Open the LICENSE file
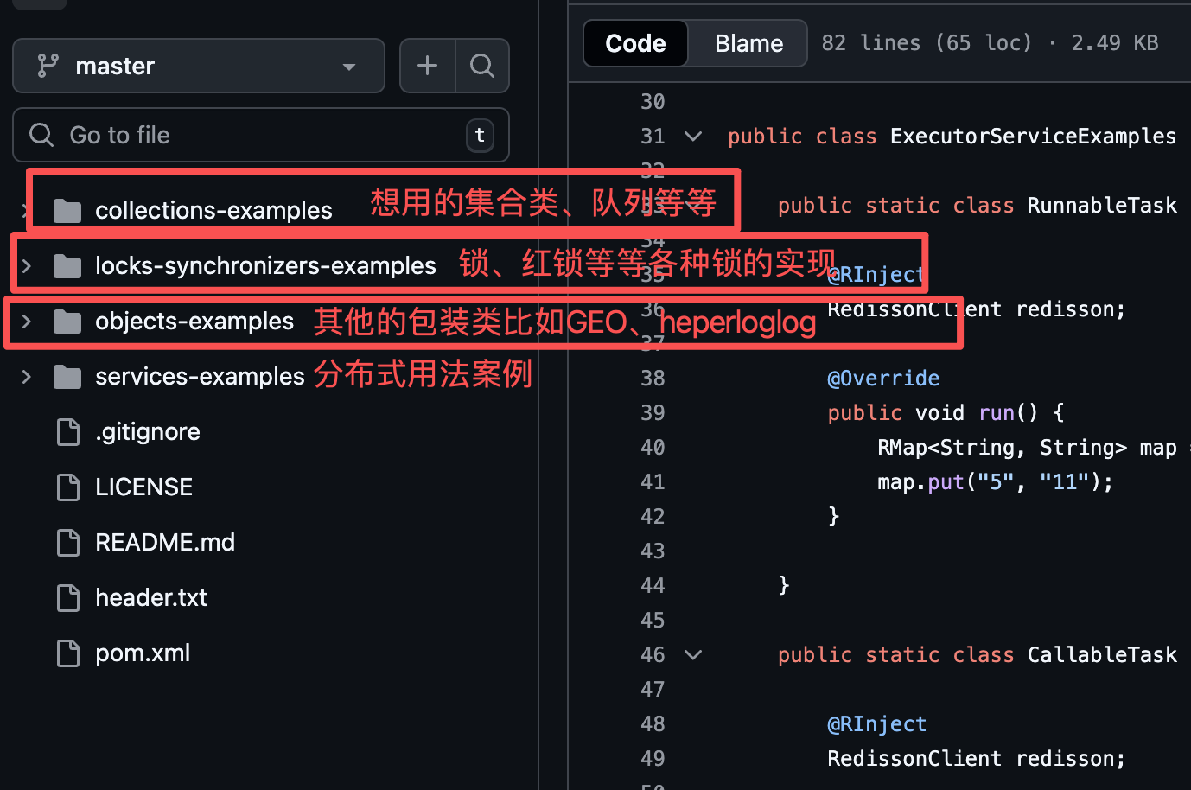Image resolution: width=1191 pixels, height=790 pixels. coord(143,487)
